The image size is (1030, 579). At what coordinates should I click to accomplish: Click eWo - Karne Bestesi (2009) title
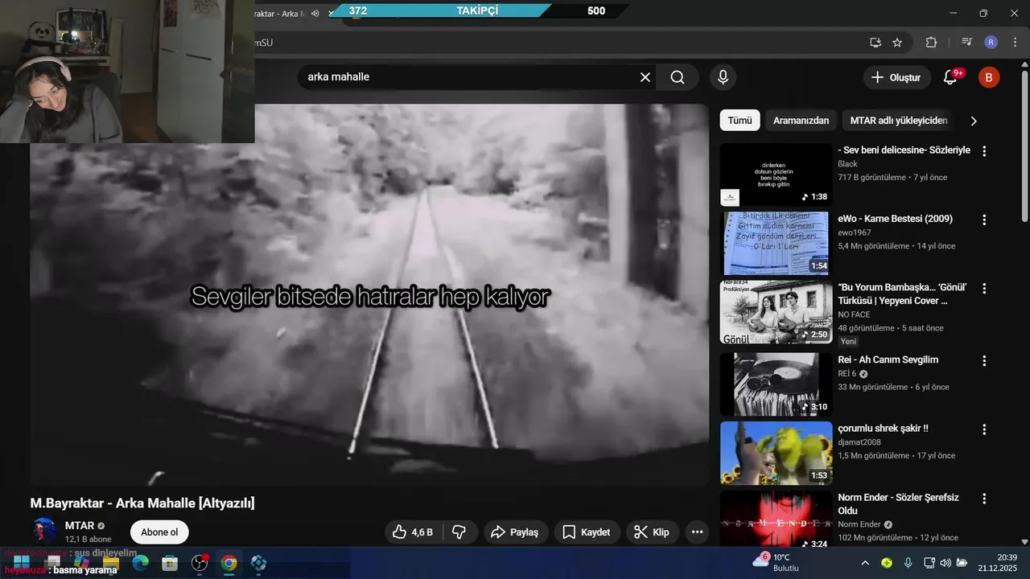point(895,219)
